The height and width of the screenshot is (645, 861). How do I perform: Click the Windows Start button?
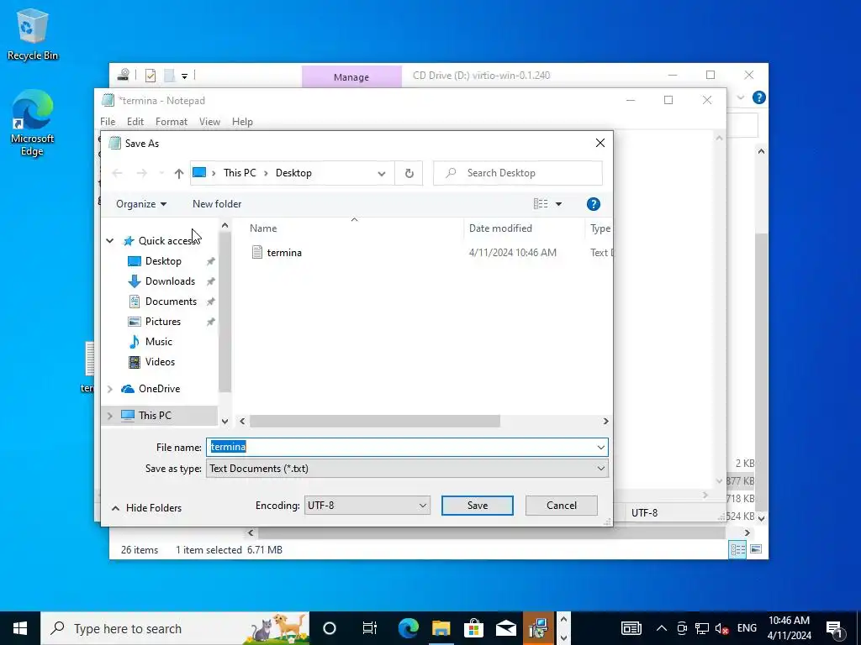(20, 628)
